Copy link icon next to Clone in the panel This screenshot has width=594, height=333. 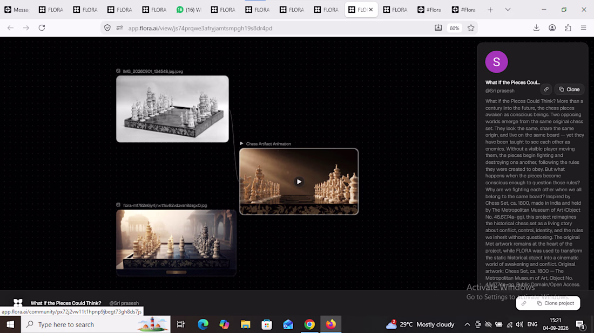tap(546, 89)
